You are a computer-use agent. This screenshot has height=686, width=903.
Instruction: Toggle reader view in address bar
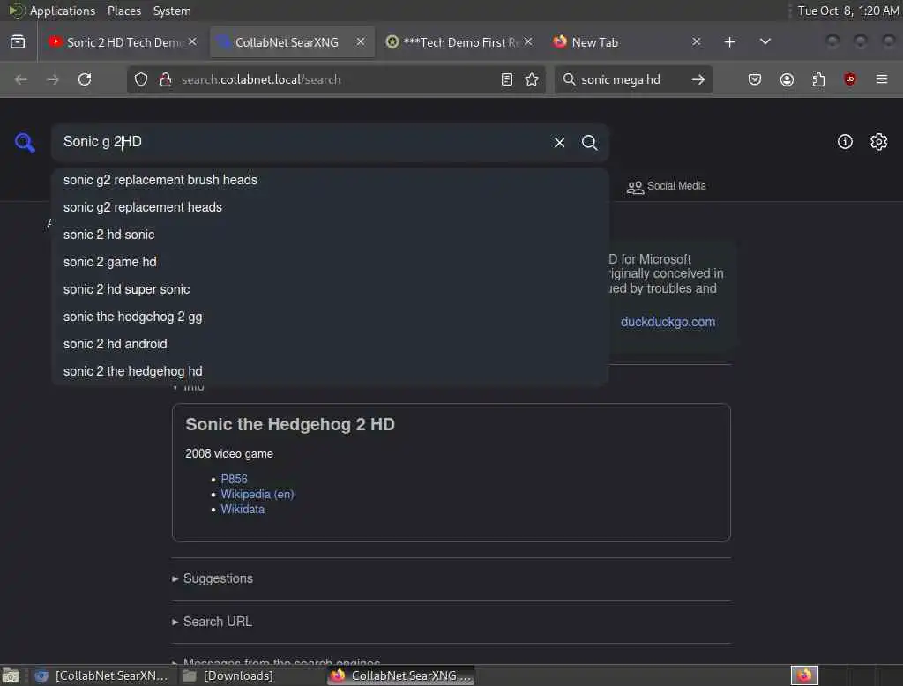[x=507, y=79]
